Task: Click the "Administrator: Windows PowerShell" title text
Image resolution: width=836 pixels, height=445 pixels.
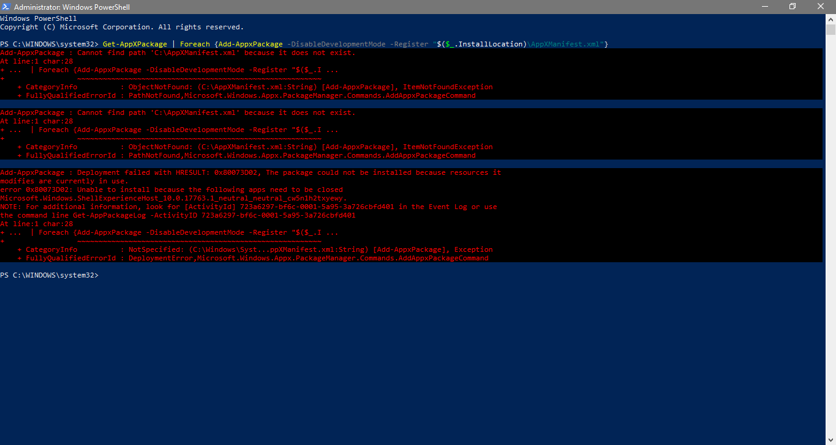Action: pos(72,7)
